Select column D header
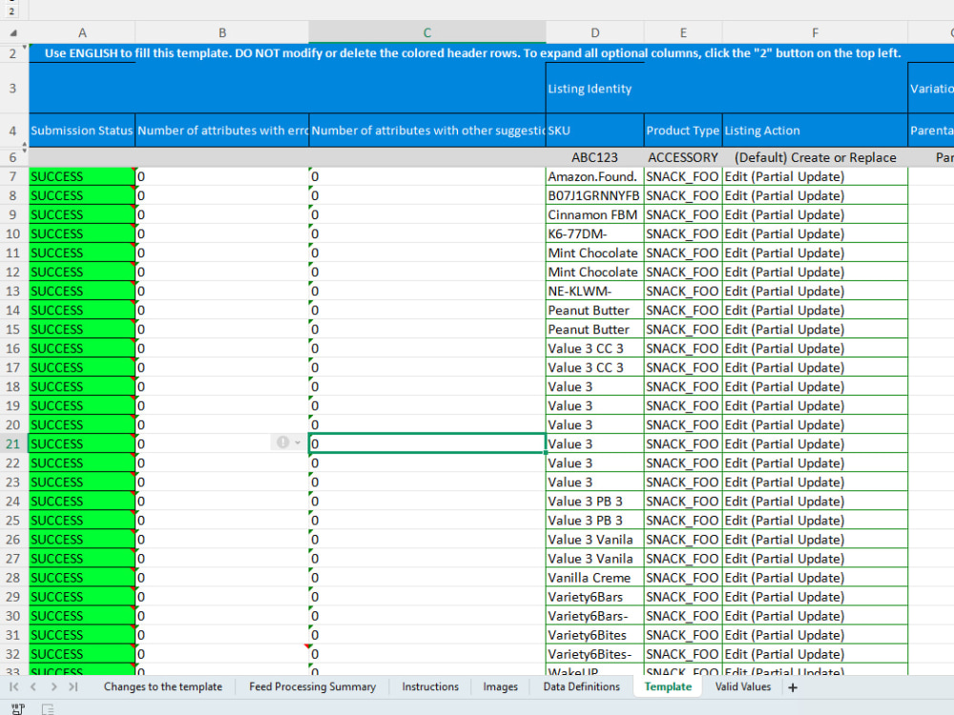 click(x=595, y=32)
